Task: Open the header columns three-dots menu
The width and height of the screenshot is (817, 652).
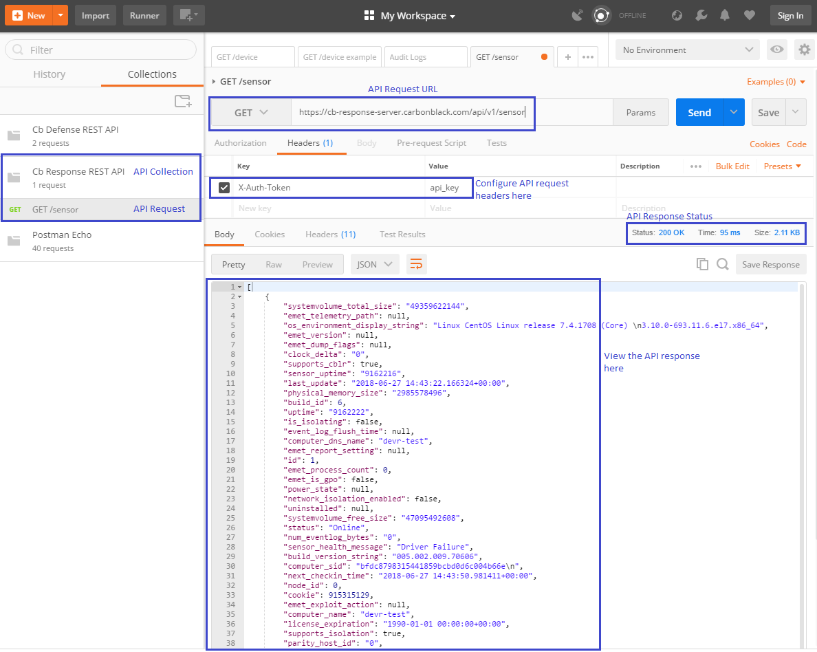Action: pos(695,166)
